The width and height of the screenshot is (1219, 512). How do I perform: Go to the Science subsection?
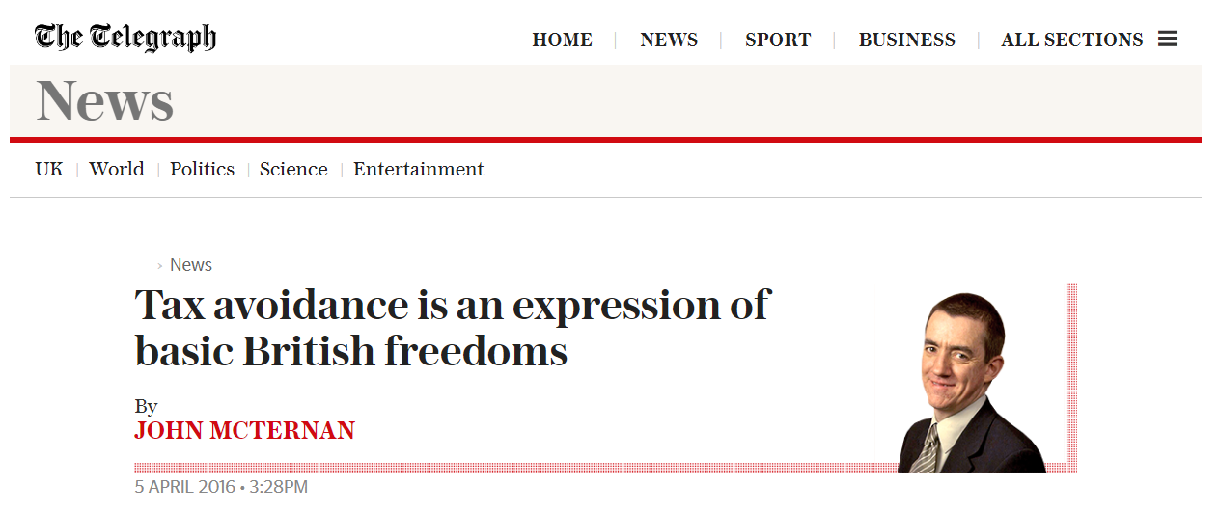pos(293,170)
